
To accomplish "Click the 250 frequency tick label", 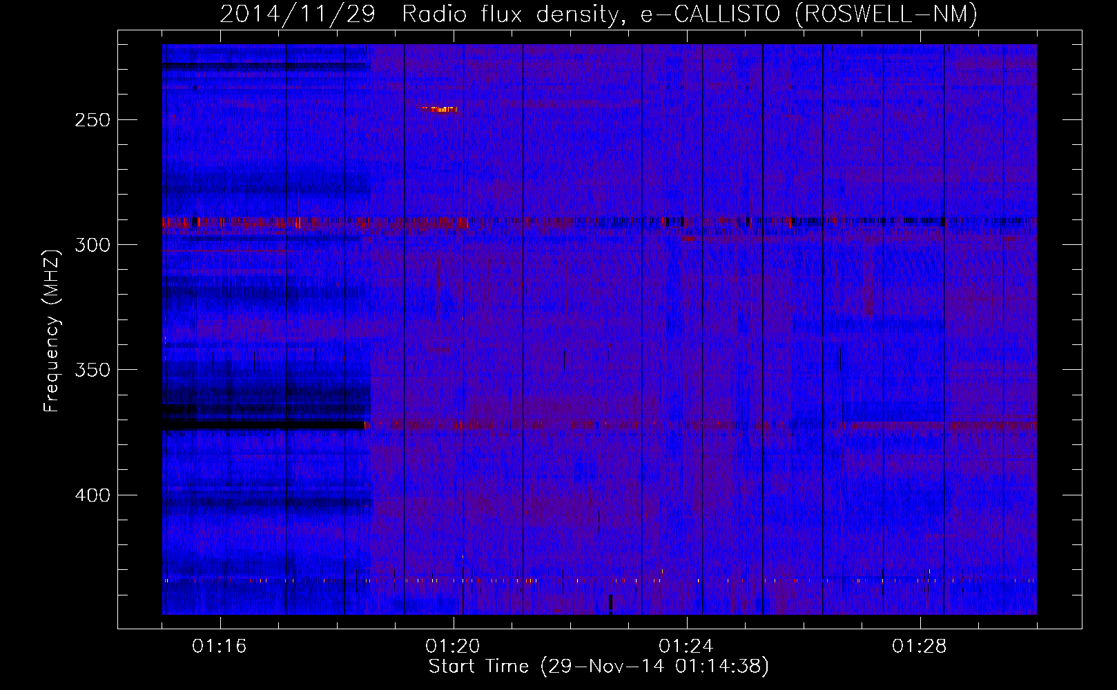I will [93, 120].
